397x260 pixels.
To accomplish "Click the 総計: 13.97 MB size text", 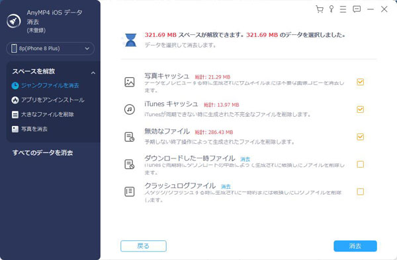I will pos(221,105).
